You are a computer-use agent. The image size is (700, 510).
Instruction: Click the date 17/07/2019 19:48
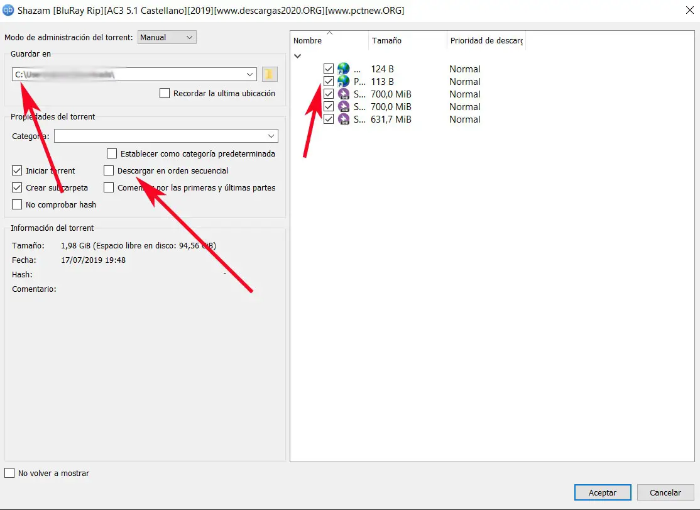click(93, 260)
